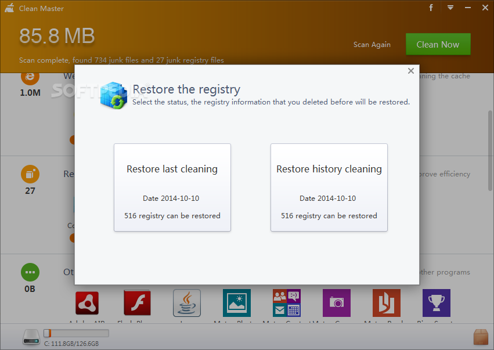
Task: Click the orange registry category icon
Action: pyautogui.click(x=30, y=174)
